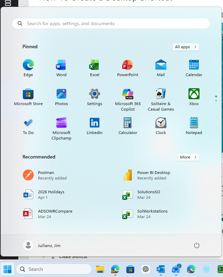Click the power button icon
The width and height of the screenshot is (223, 277).
[x=197, y=245]
